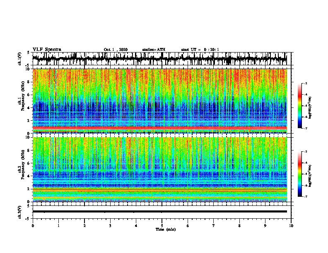This screenshot has height=253, width=328.
Task: Click the "ch.1(V)" axis label
Action: pyautogui.click(x=20, y=59)
